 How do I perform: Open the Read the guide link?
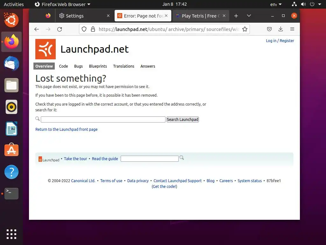coord(105,159)
